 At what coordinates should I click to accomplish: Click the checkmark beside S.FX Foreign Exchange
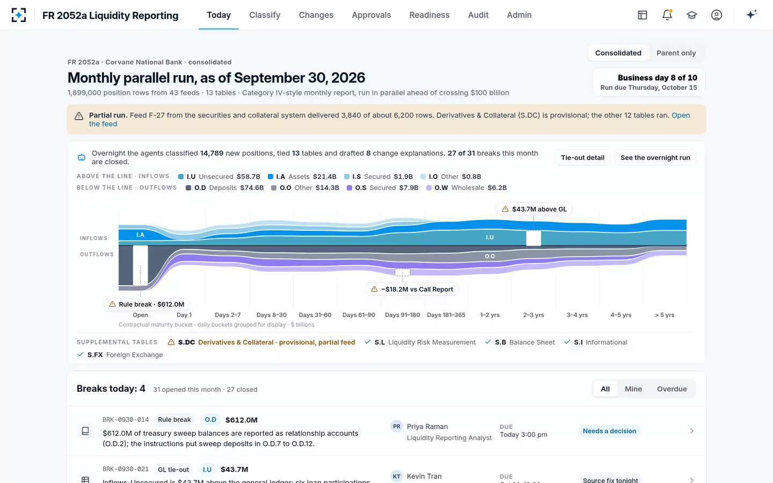tap(81, 355)
